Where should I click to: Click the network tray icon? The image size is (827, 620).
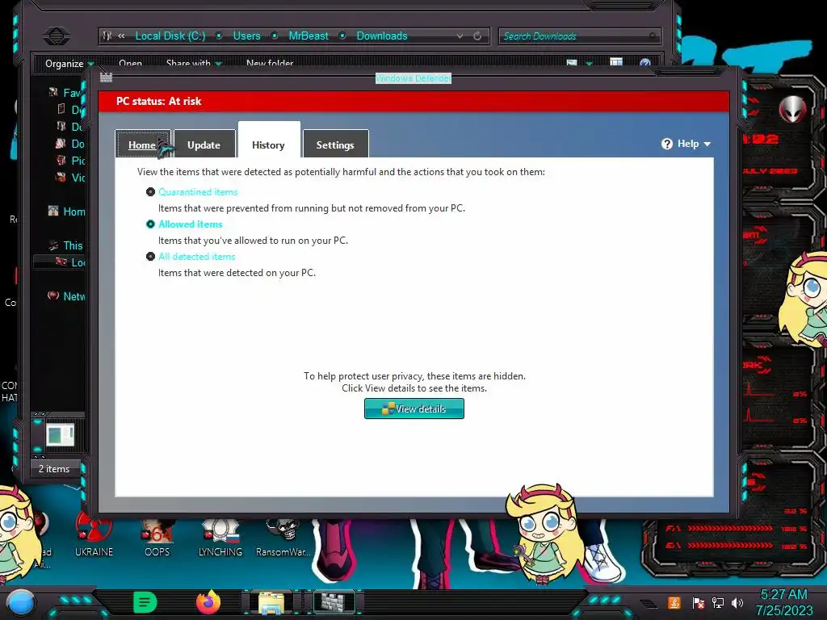coord(718,602)
